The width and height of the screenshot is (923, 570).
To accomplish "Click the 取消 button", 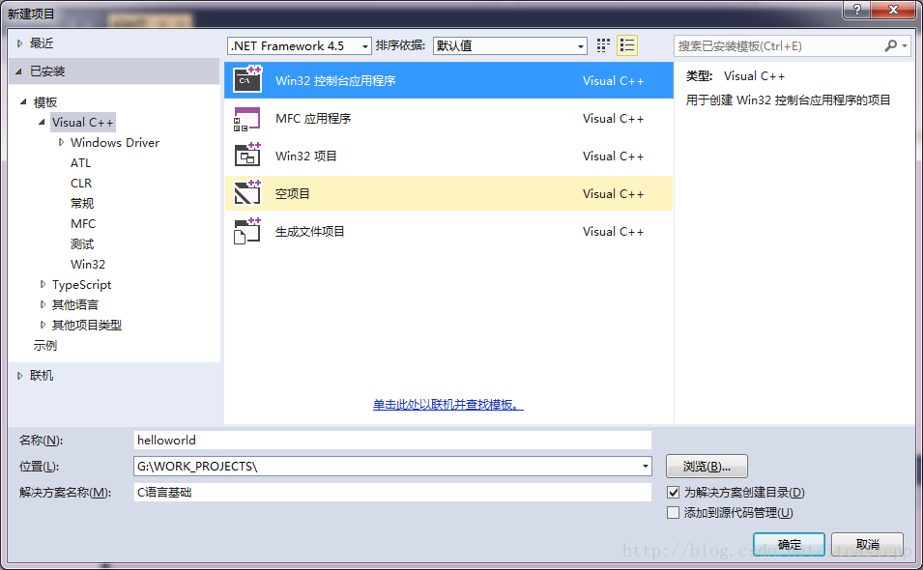I will pyautogui.click(x=867, y=545).
